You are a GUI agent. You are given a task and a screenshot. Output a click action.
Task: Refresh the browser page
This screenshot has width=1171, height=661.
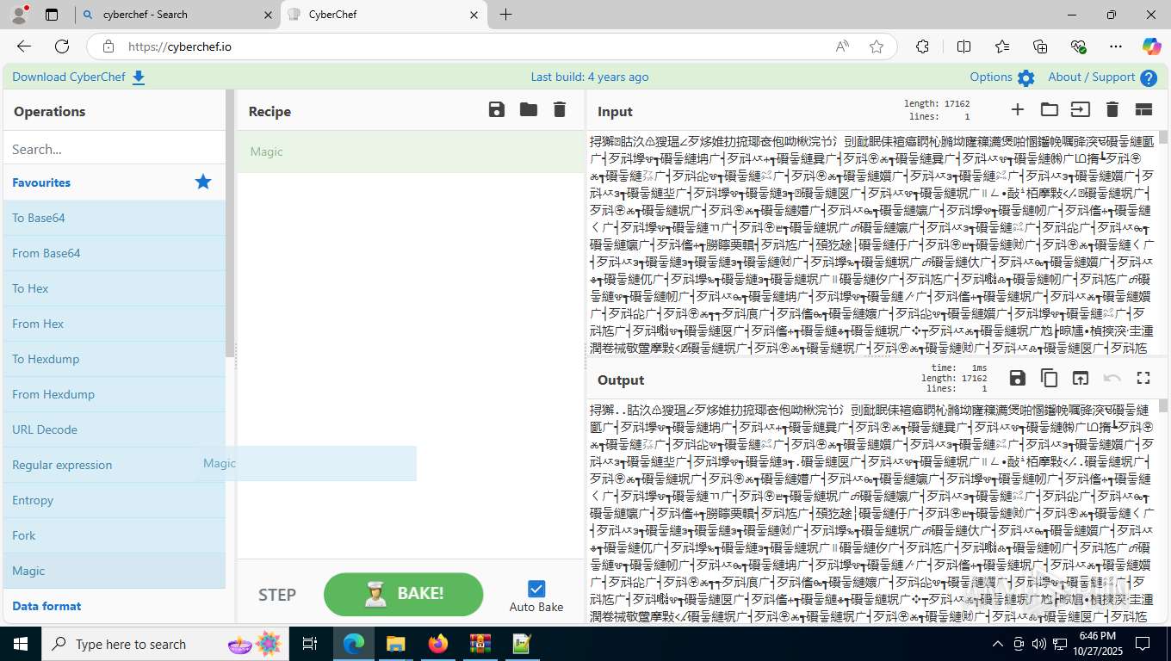[62, 46]
